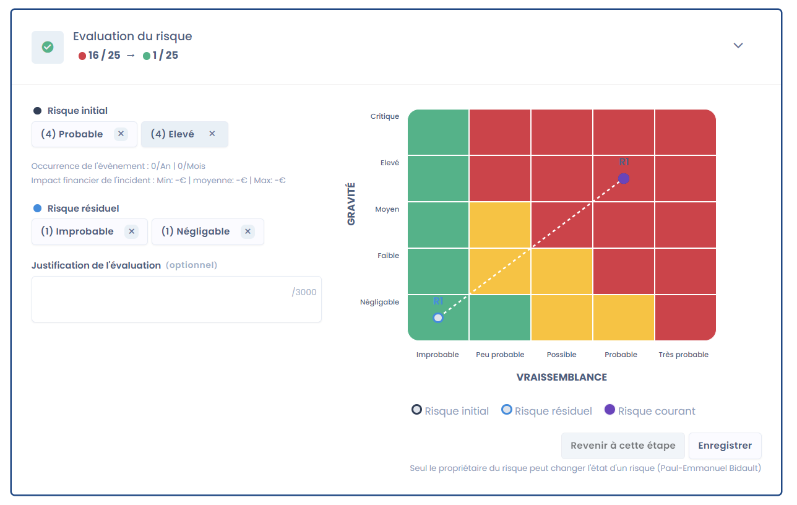This screenshot has width=797, height=505.
Task: Click the Critique / Improbable green cell
Action: tap(438, 132)
